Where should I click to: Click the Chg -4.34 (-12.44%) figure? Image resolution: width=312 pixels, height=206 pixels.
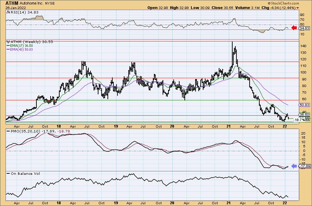tap(279, 8)
